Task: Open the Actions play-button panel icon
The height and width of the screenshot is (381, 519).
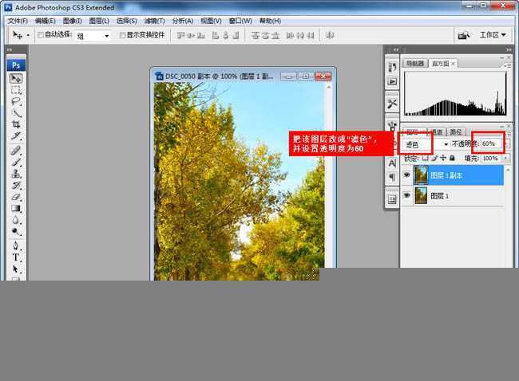Action: pos(392,81)
